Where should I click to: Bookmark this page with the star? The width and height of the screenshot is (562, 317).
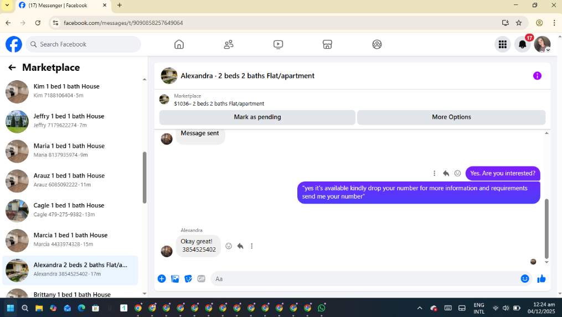point(519,23)
